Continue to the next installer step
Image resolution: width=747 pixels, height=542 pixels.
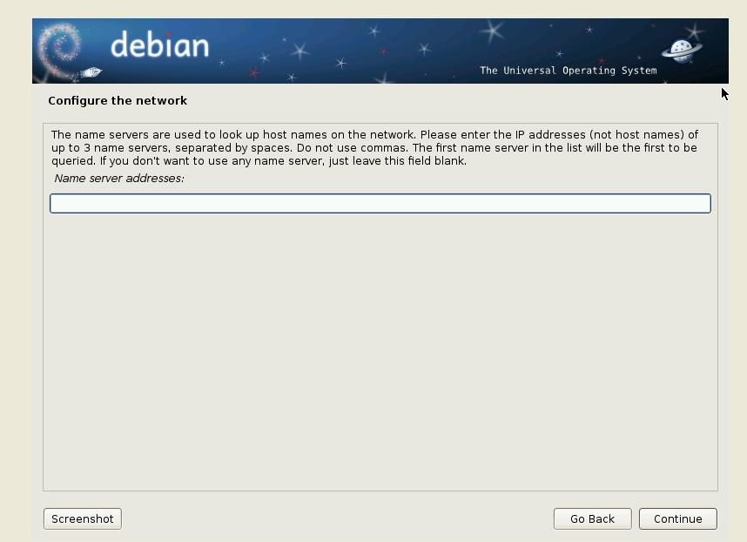pyautogui.click(x=677, y=518)
